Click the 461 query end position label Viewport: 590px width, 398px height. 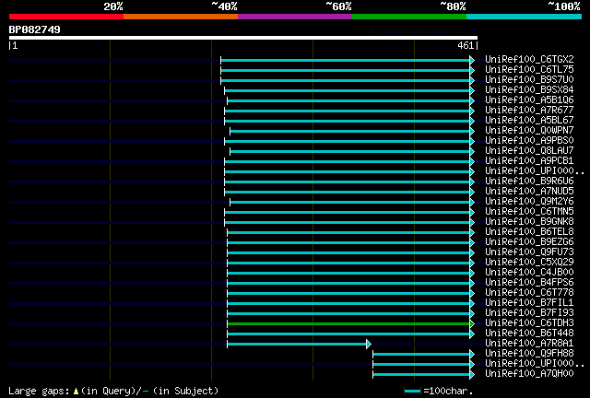pyautogui.click(x=465, y=45)
